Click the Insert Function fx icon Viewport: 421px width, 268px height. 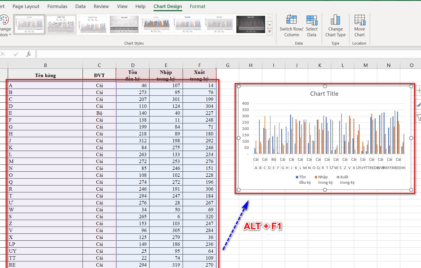pos(28,54)
